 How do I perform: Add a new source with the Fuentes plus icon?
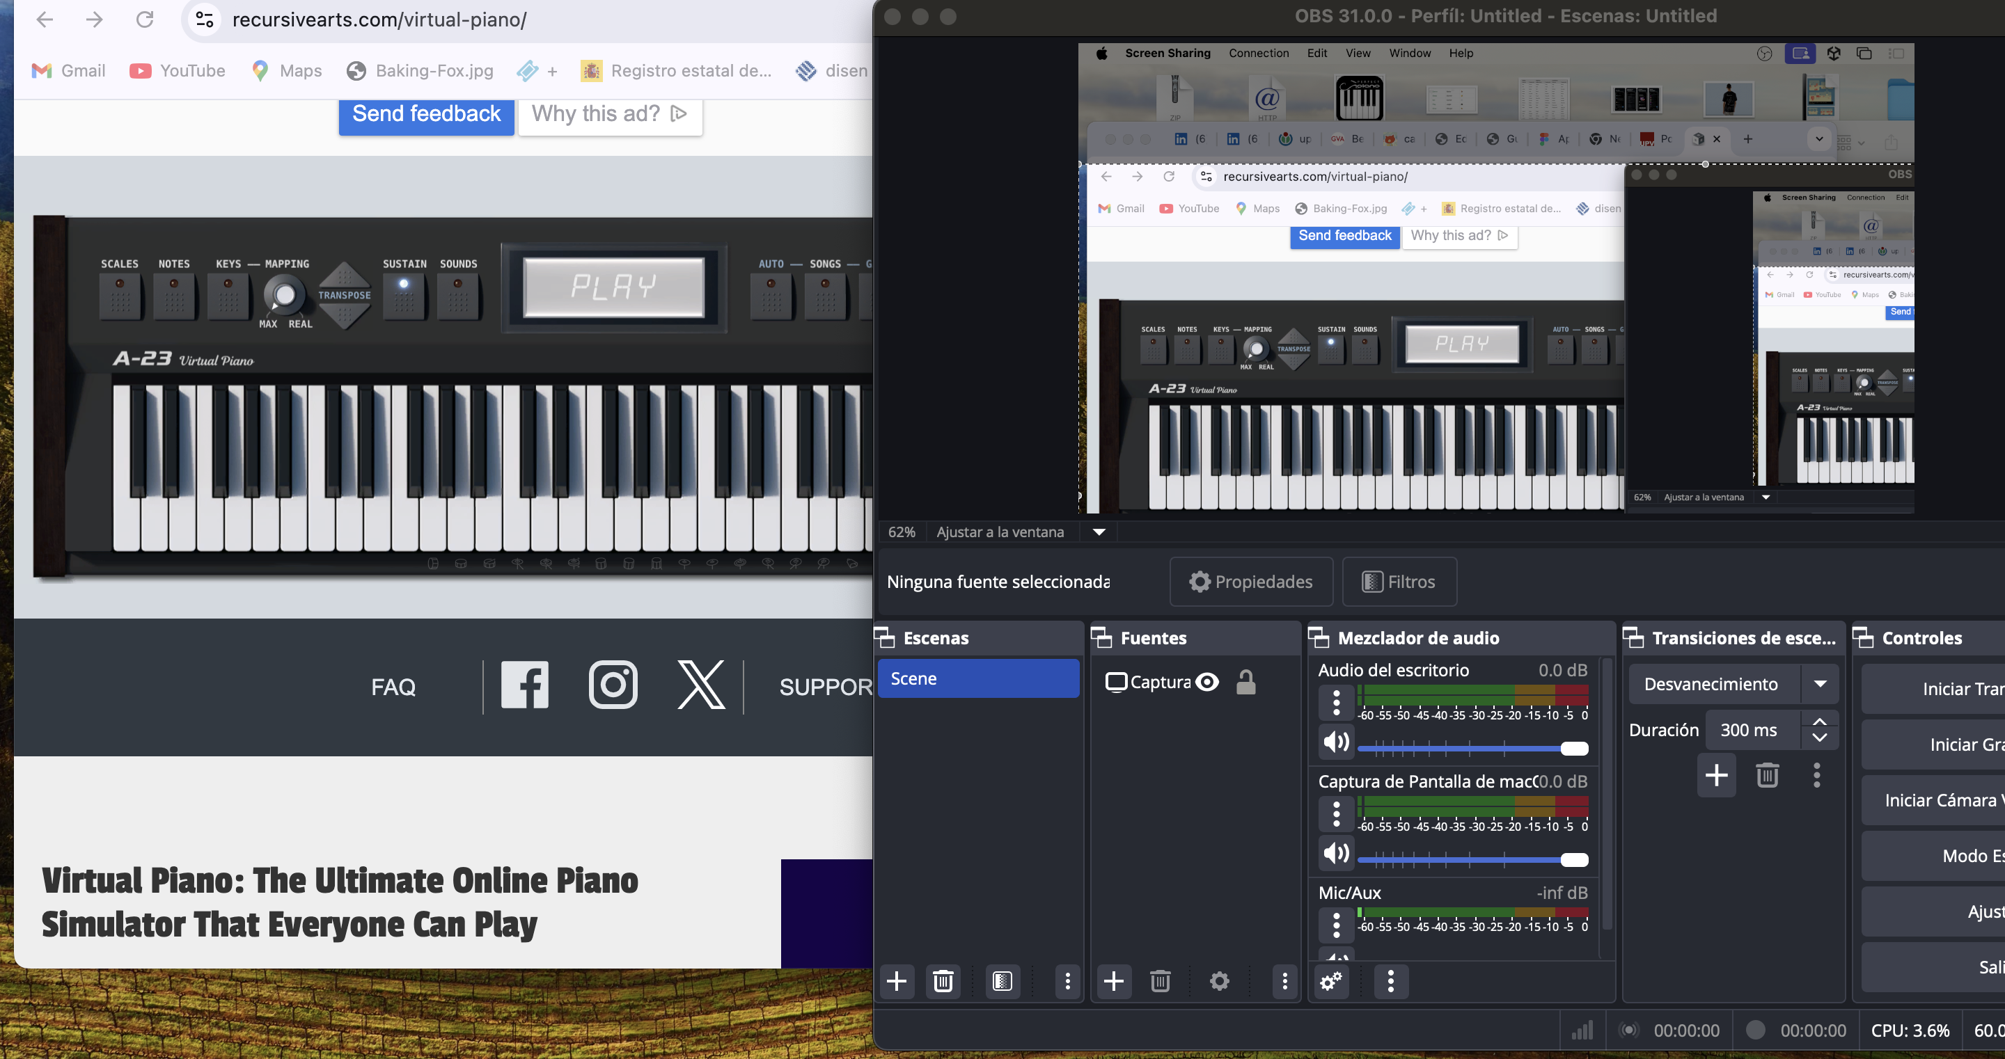point(1114,981)
